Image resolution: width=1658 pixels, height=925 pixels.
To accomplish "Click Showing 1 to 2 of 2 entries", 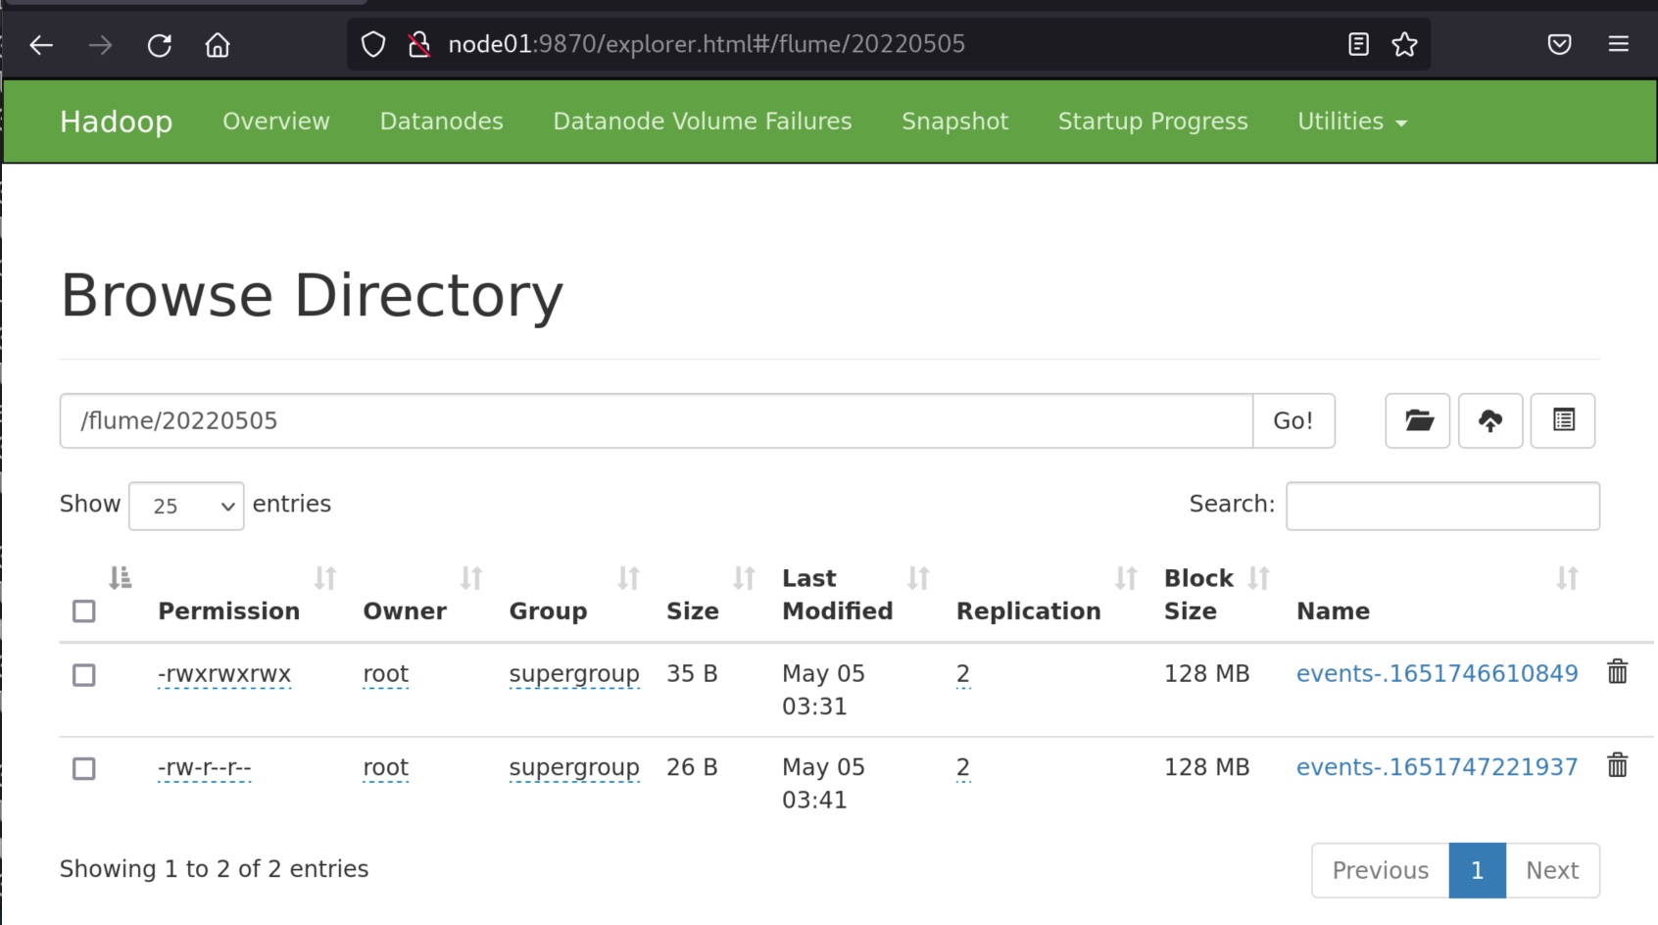I will [x=214, y=869].
